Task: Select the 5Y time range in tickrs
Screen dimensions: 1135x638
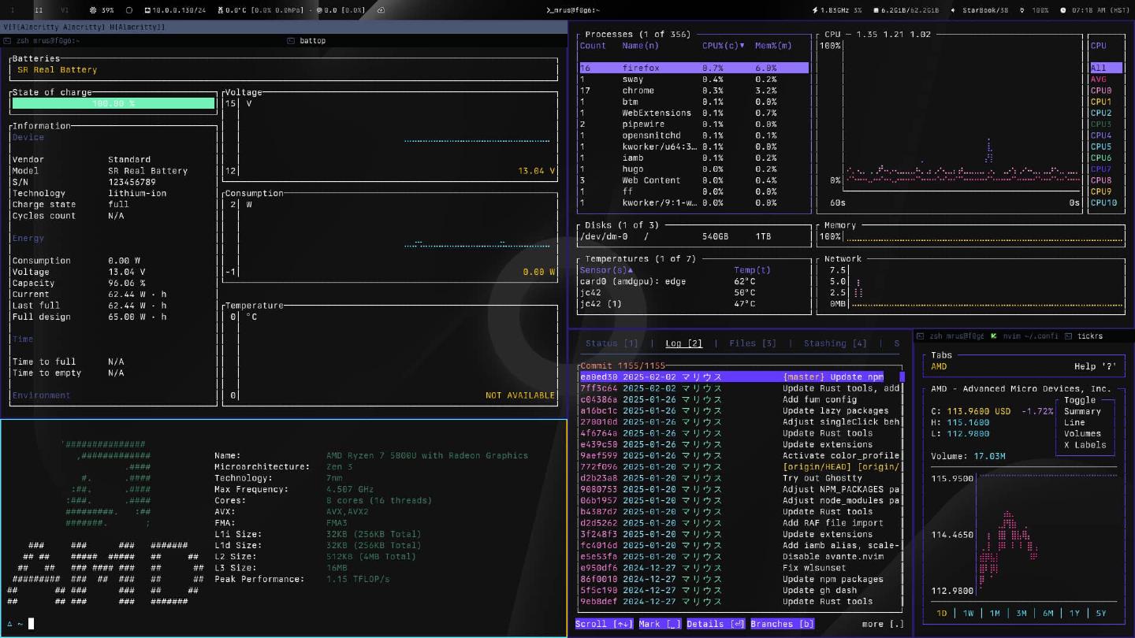Action: pyautogui.click(x=1101, y=613)
